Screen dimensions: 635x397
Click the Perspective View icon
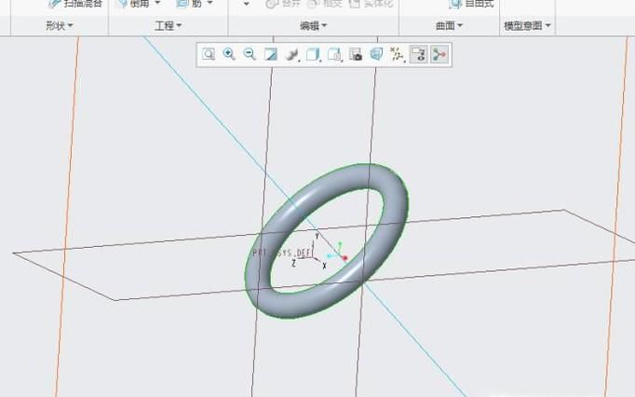click(x=376, y=55)
